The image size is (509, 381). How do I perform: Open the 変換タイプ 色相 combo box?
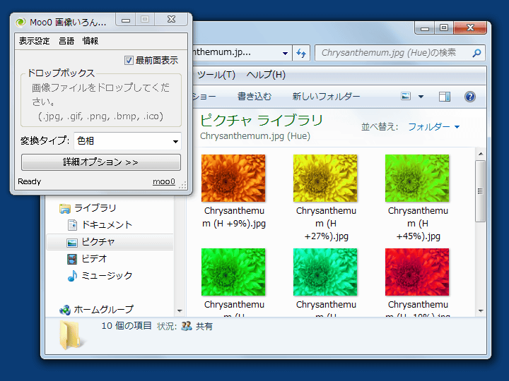pyautogui.click(x=127, y=141)
